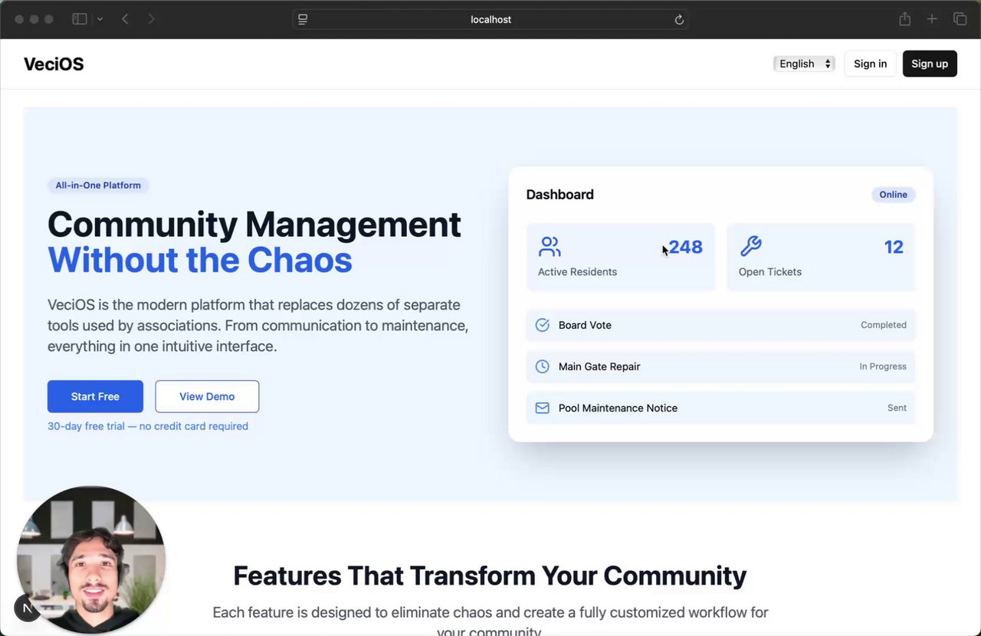Open the English language dropdown
The image size is (981, 636).
tap(804, 64)
